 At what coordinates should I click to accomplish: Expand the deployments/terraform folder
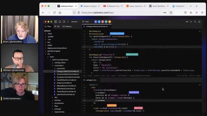click(46, 48)
